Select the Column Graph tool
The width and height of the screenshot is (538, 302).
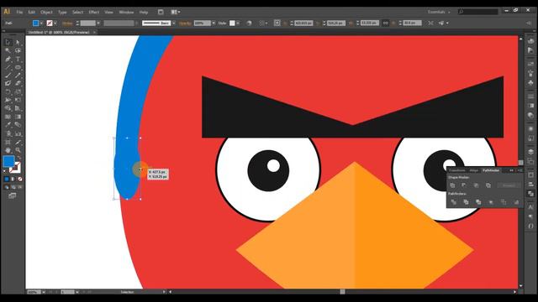tap(18, 133)
